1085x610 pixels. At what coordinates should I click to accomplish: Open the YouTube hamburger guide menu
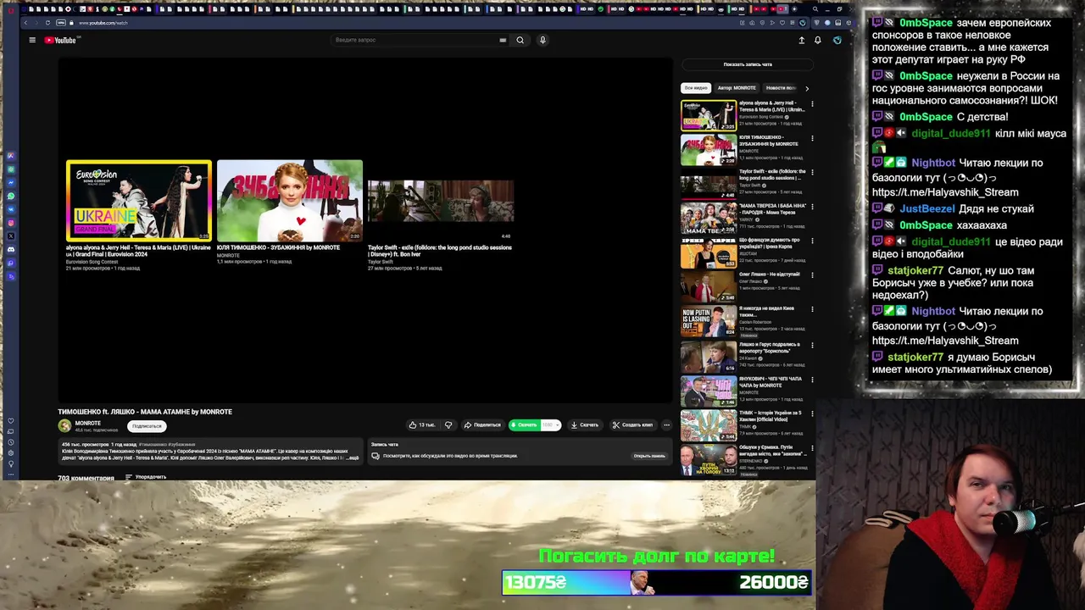pyautogui.click(x=32, y=40)
